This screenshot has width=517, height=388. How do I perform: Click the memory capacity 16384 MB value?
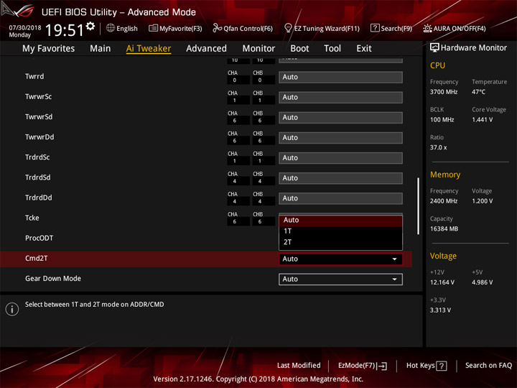coord(444,229)
